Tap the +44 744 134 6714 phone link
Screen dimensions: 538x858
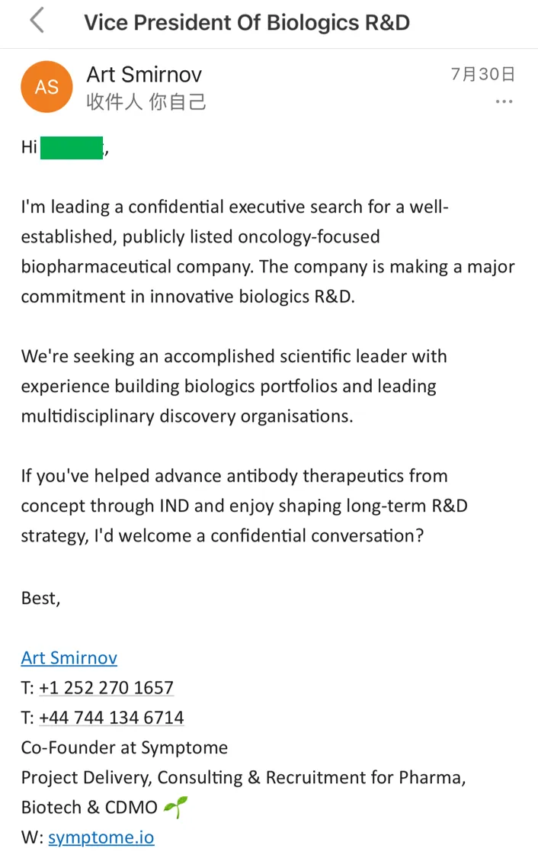(111, 718)
